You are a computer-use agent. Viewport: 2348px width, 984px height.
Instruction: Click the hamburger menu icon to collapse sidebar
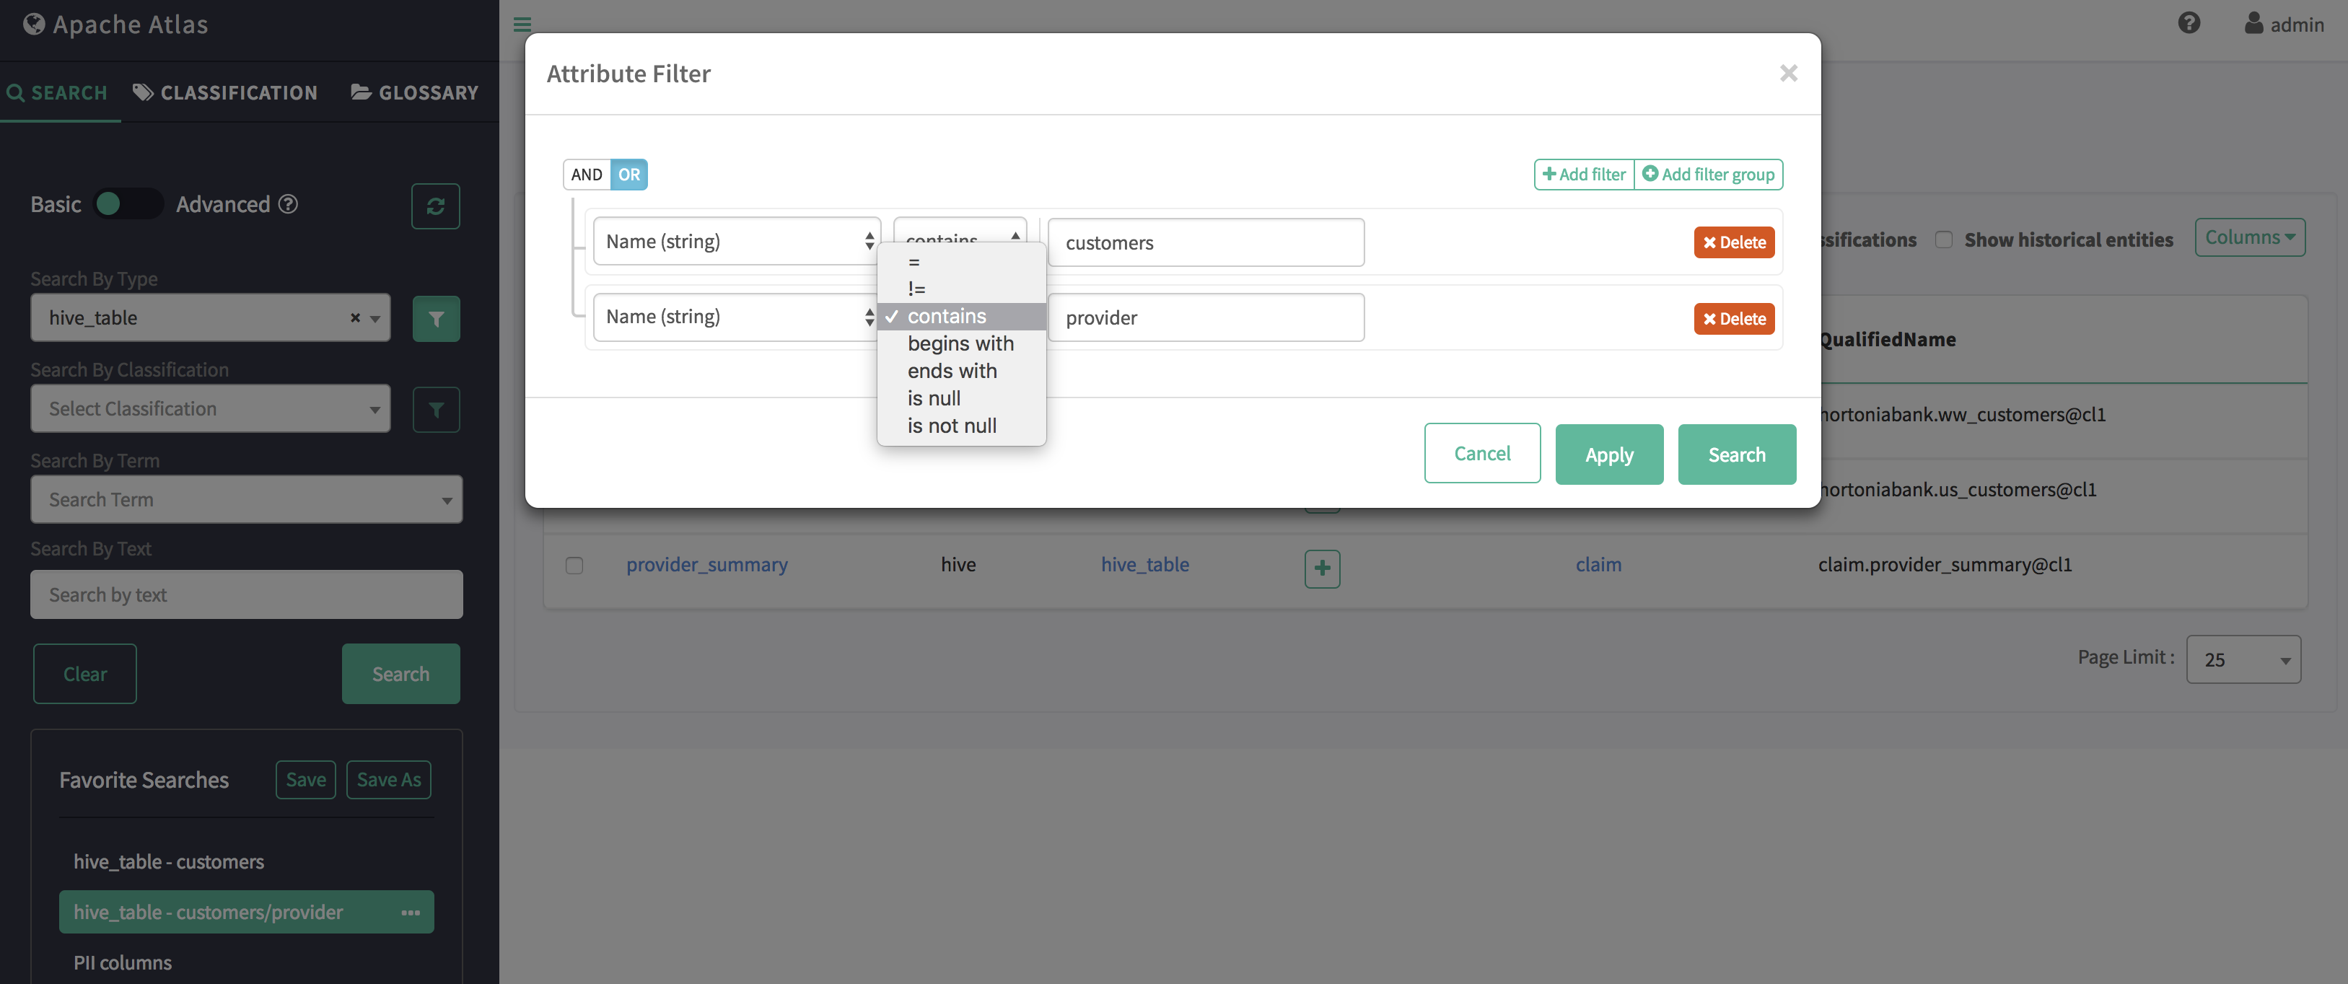(522, 25)
